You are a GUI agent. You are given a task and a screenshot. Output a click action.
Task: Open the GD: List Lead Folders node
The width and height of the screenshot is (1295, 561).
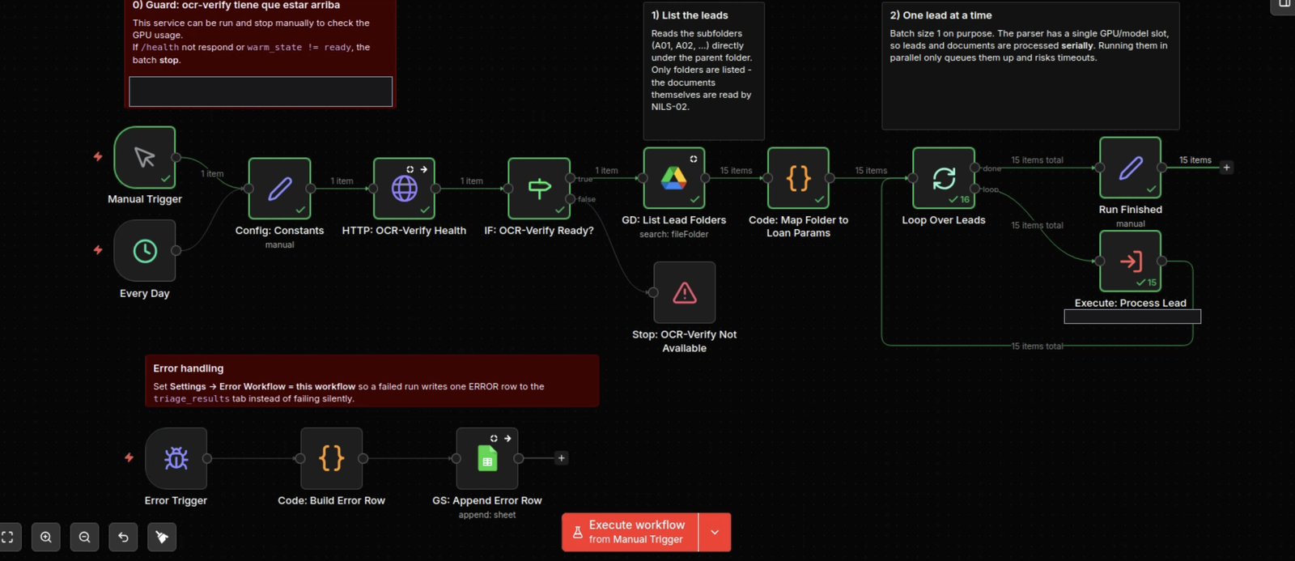pyautogui.click(x=673, y=178)
